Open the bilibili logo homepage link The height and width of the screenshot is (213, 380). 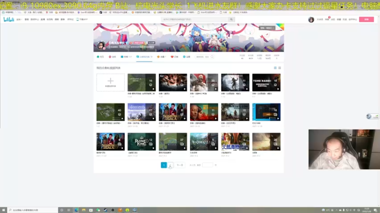click(x=9, y=19)
